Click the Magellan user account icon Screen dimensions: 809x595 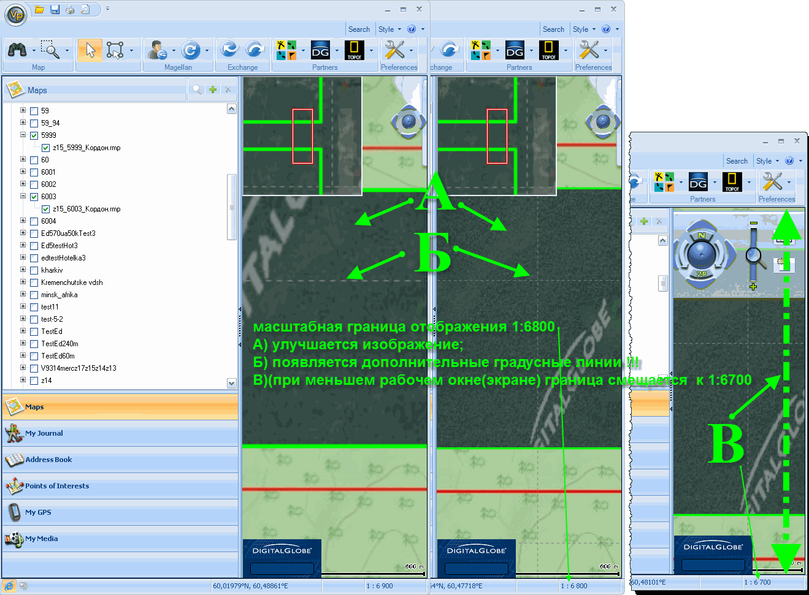pyautogui.click(x=157, y=50)
